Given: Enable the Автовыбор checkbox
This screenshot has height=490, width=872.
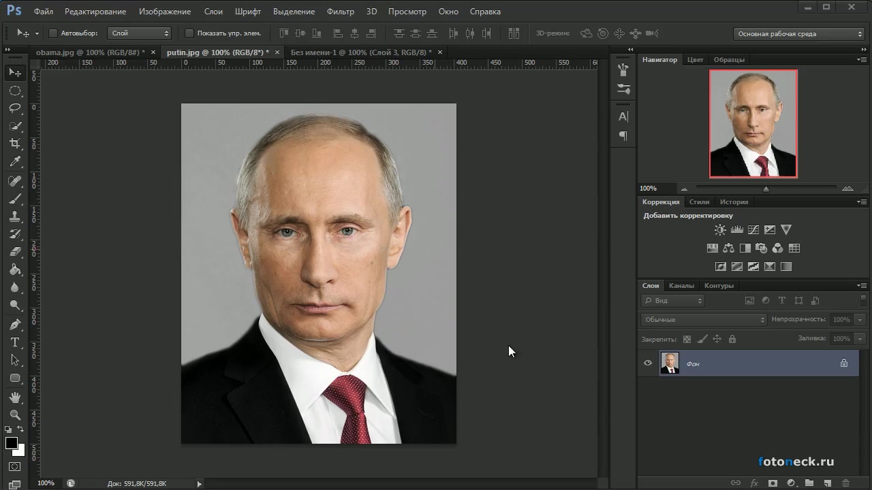Looking at the screenshot, I should [x=53, y=33].
